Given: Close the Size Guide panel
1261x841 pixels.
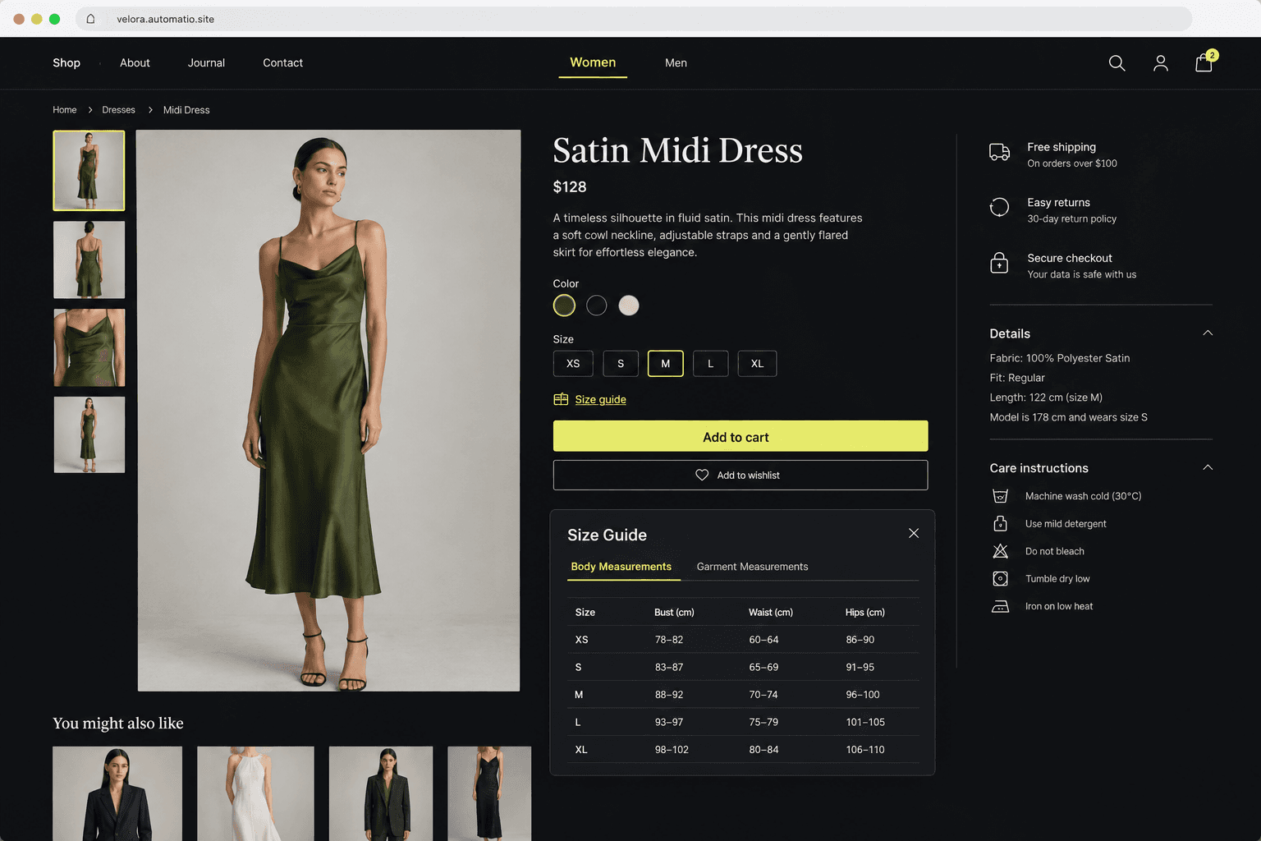Looking at the screenshot, I should coord(914,533).
